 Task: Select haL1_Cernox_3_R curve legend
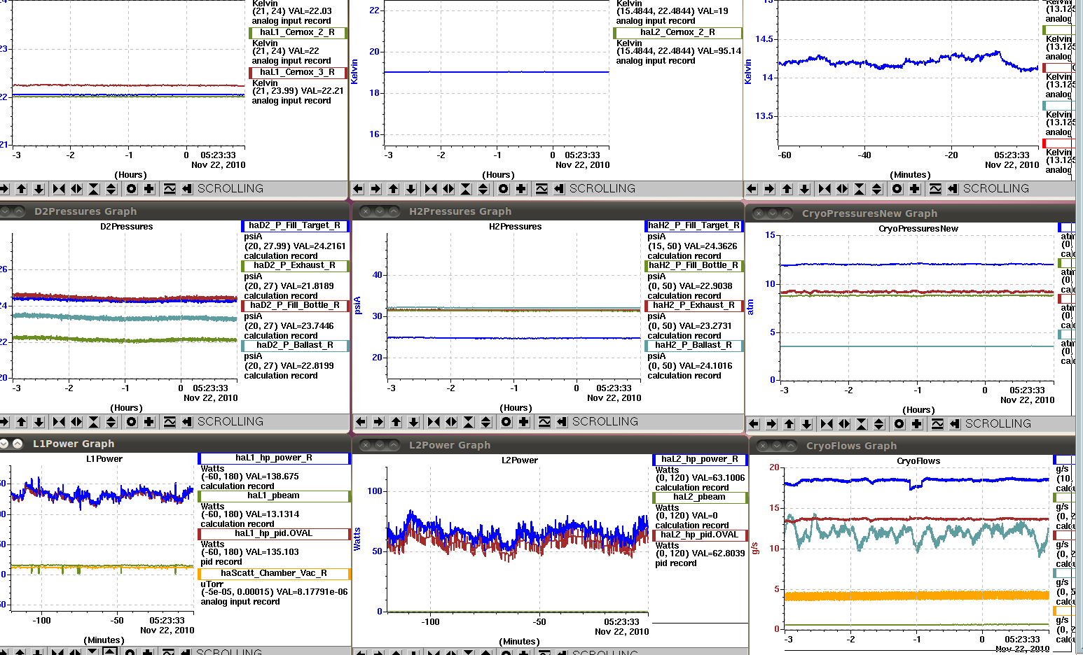tap(298, 72)
